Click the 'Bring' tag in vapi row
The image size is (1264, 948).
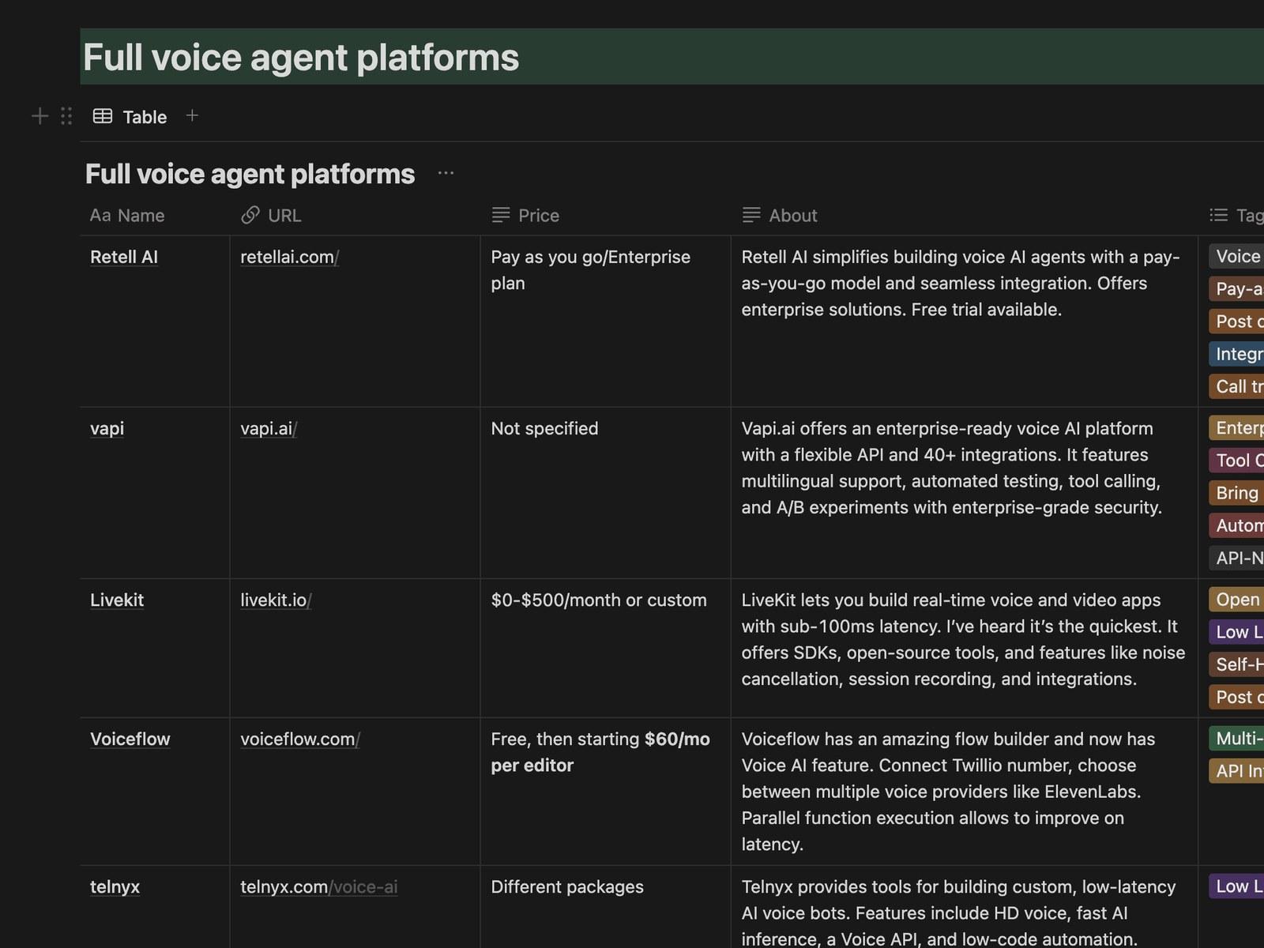point(1236,492)
